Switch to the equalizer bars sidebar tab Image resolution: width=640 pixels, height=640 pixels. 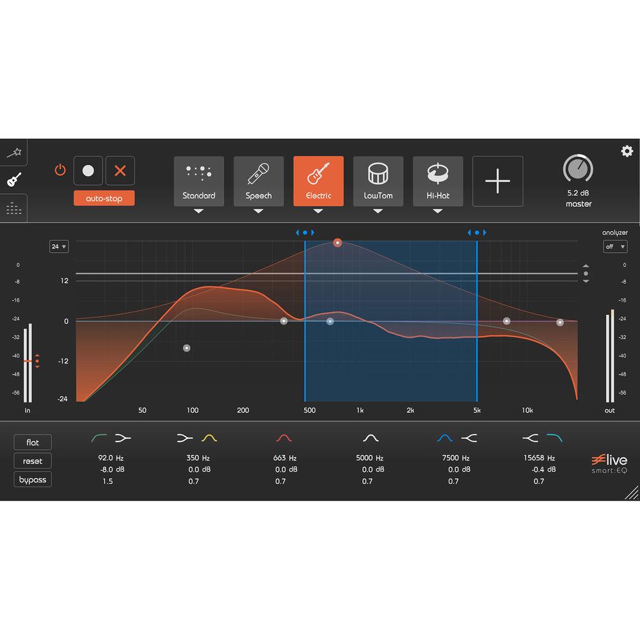coord(13,208)
